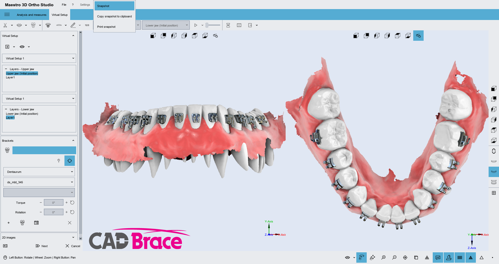Click the 123 tooth numbering tool
Screen dimensions: 499x264
tap(87, 25)
